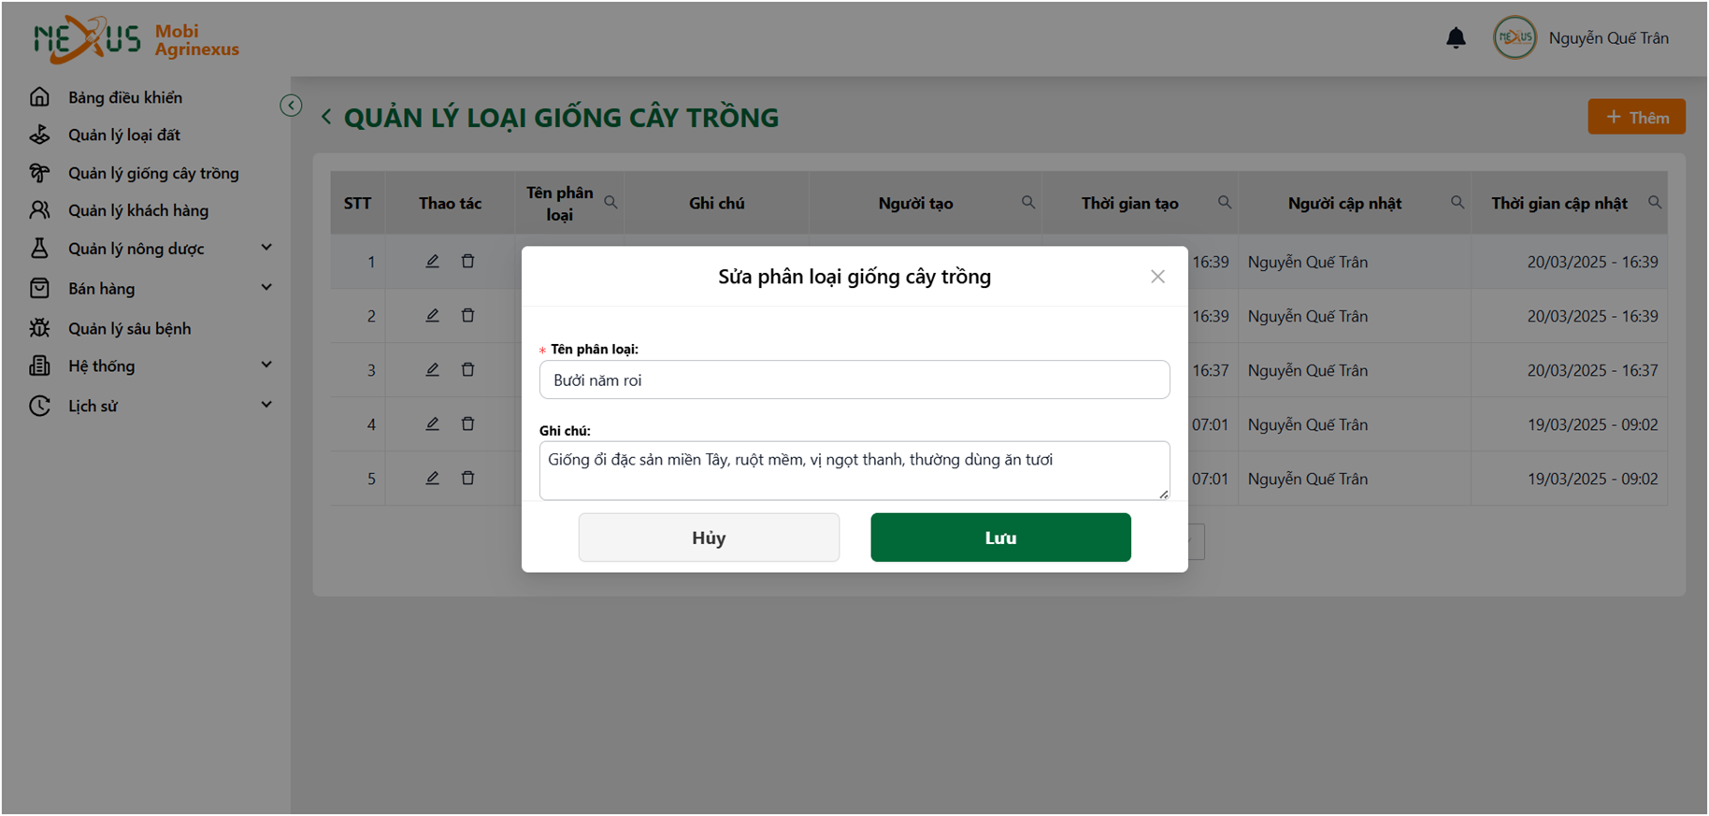This screenshot has width=1709, height=816.
Task: Collapse the sidebar with the arrow circle
Action: (x=291, y=105)
